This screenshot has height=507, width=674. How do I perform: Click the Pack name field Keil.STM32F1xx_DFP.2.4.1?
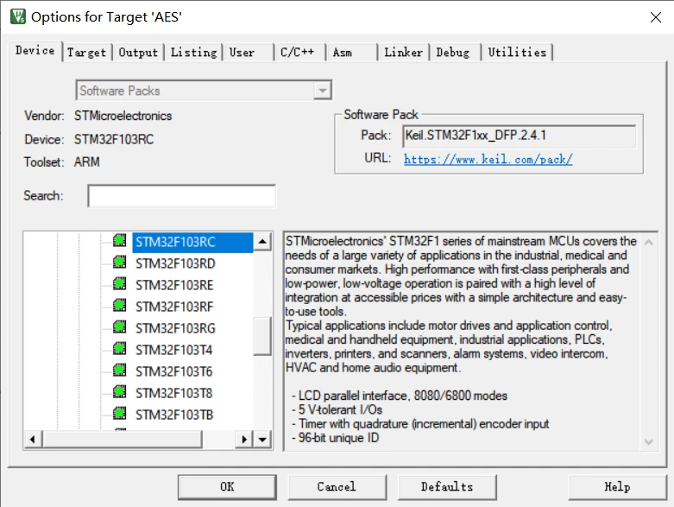pos(520,136)
